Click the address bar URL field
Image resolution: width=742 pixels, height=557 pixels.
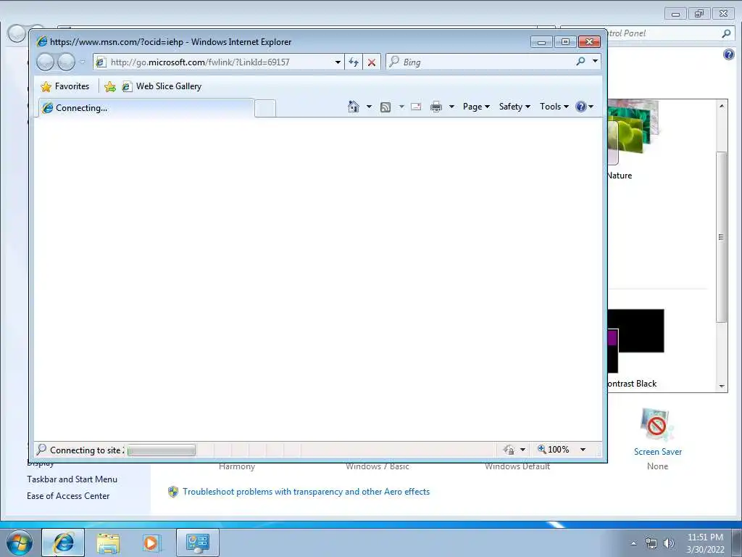(x=213, y=62)
